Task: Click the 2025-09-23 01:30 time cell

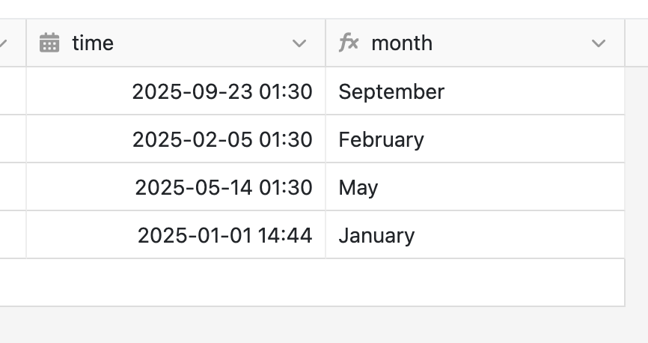Action: point(221,91)
